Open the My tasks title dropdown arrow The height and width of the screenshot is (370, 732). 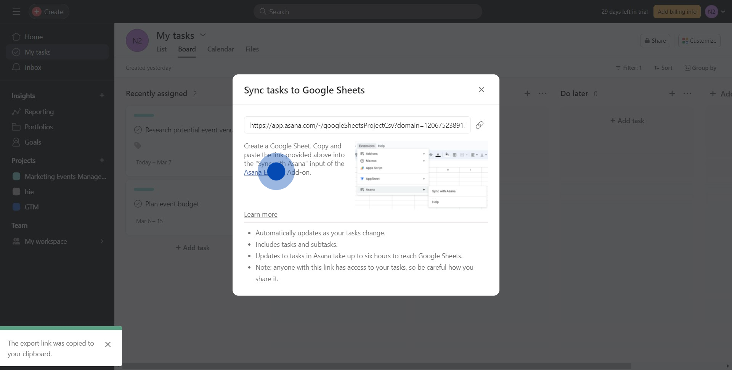coord(203,35)
